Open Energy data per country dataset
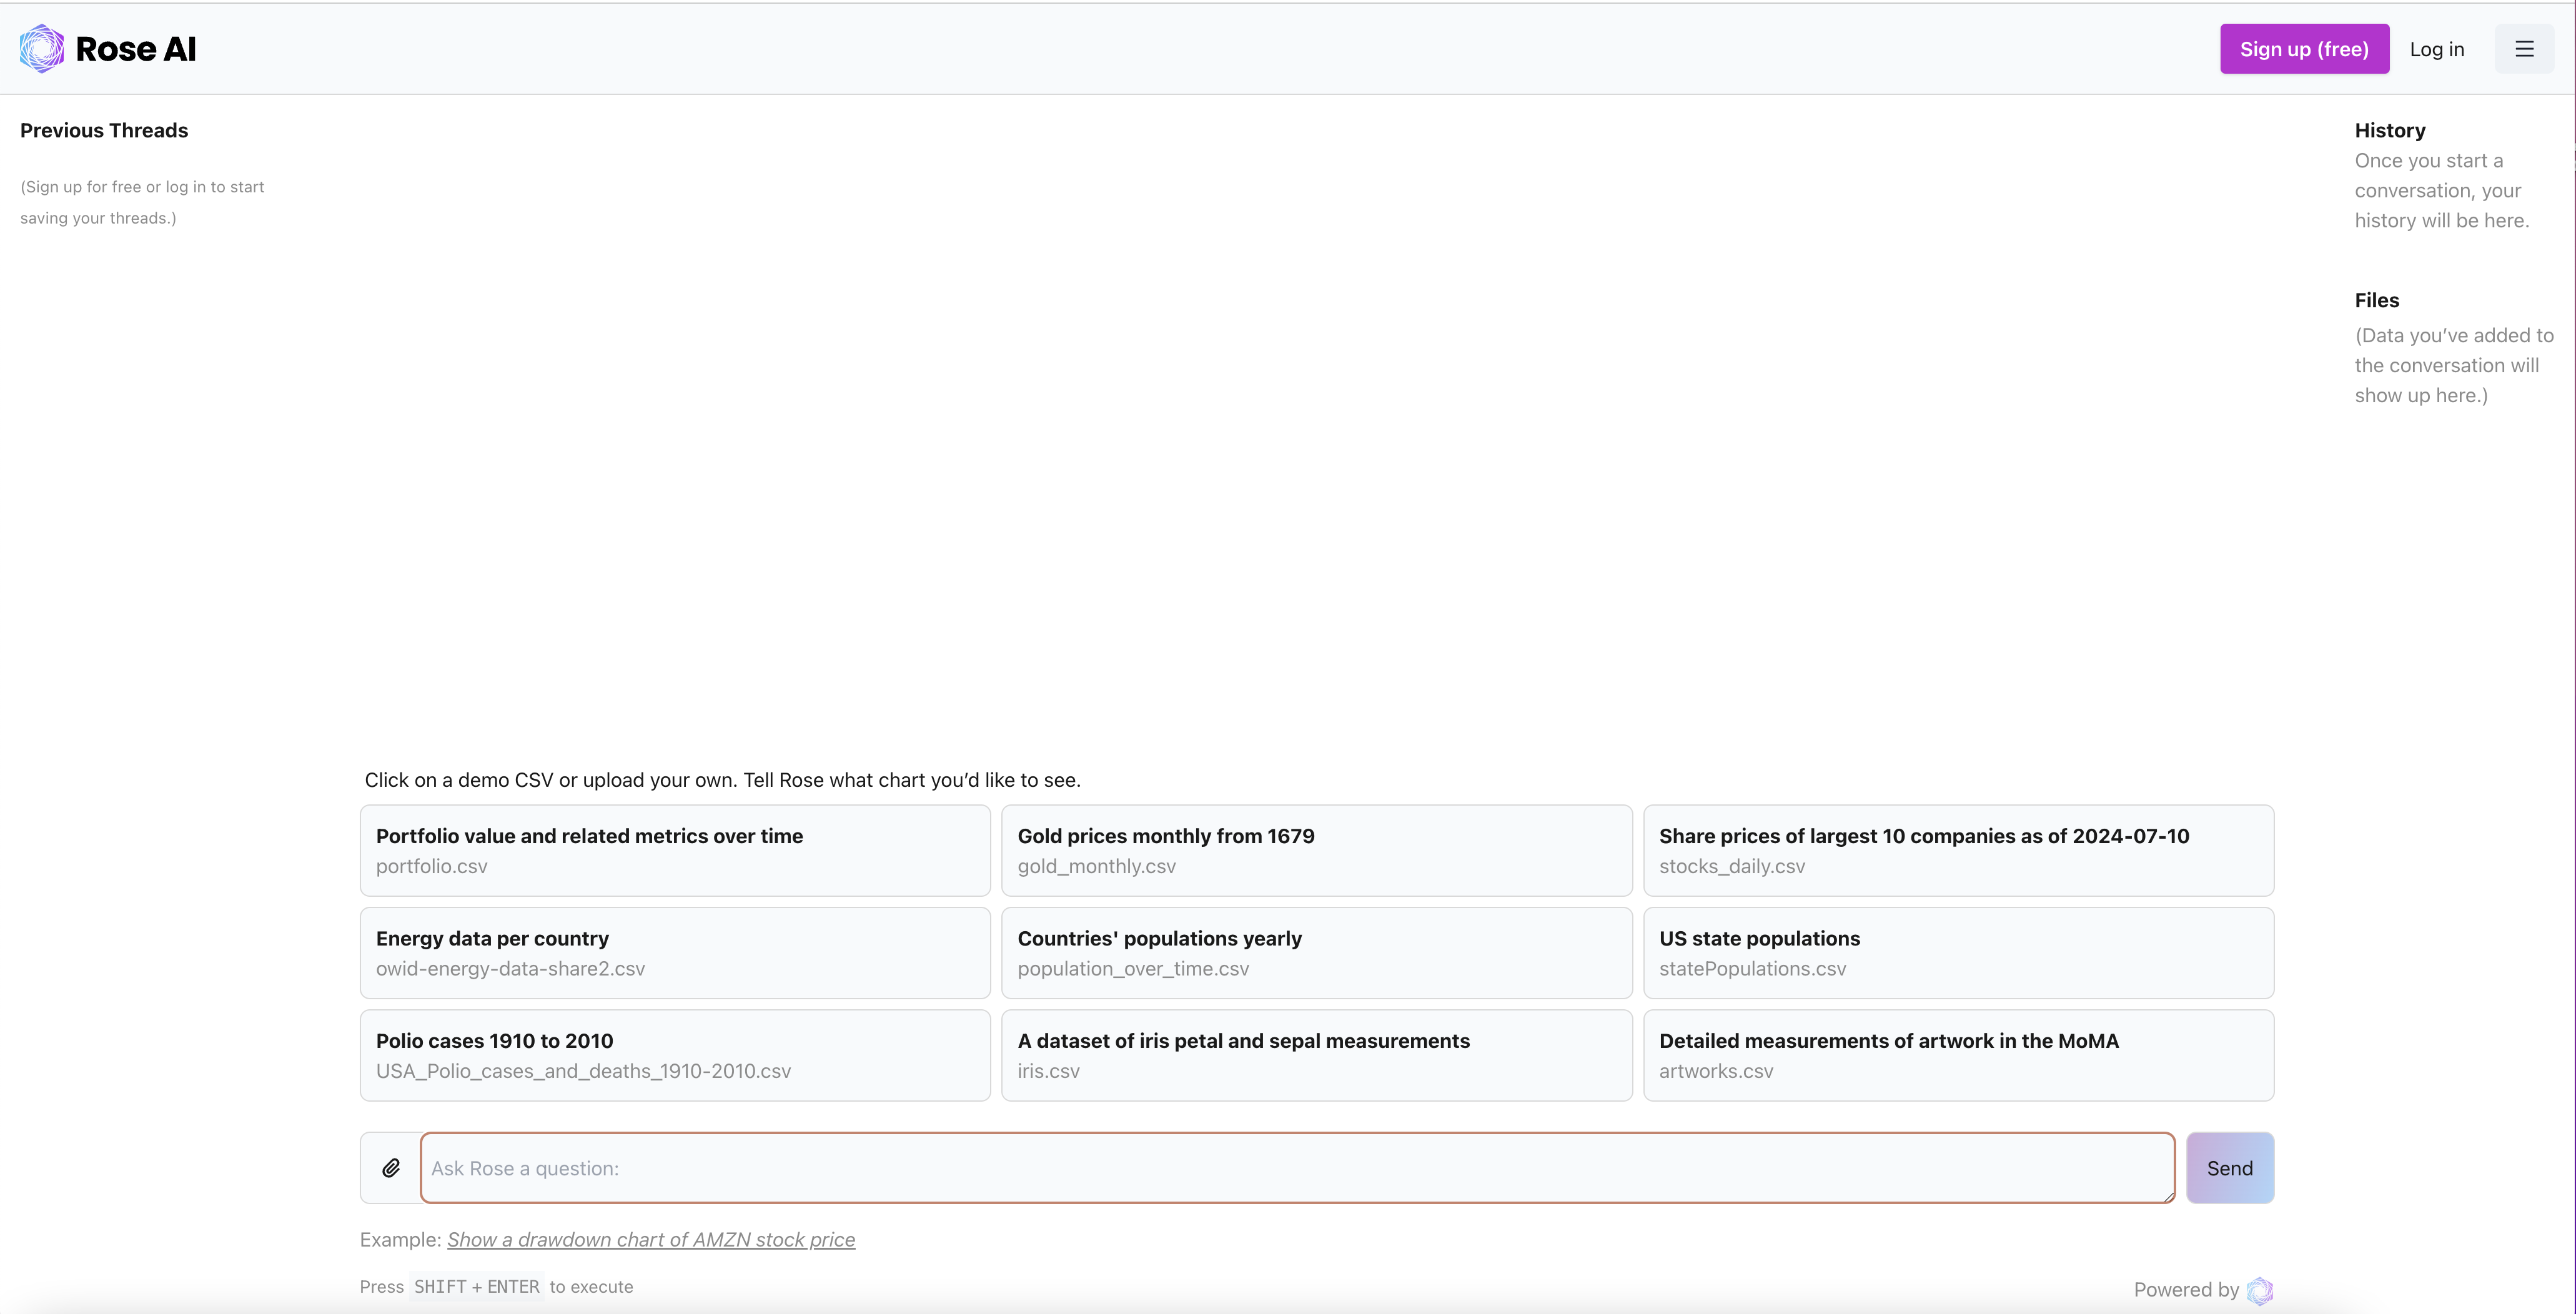 tap(675, 953)
